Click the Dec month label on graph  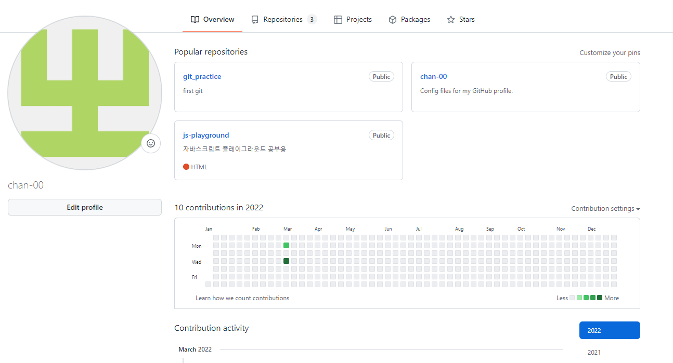point(592,229)
